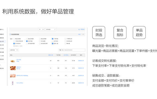The image size is (157, 99).
Task: Uncheck the 支付件数 indicator checkbox
Action: click(x=27, y=41)
